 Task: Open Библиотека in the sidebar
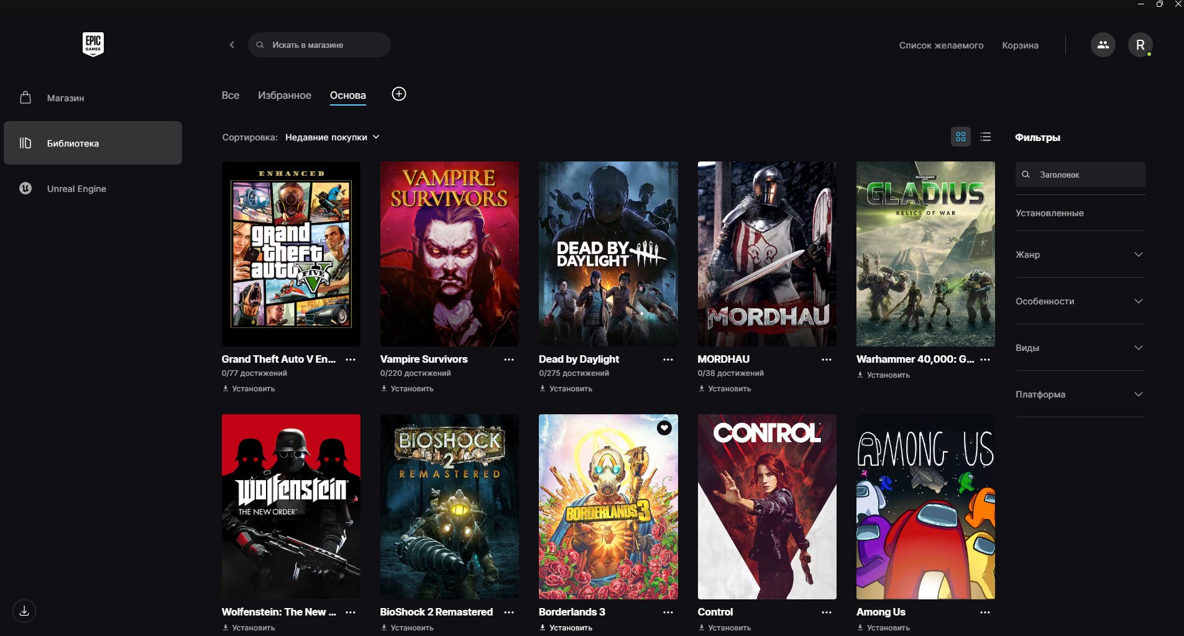pyautogui.click(x=93, y=143)
